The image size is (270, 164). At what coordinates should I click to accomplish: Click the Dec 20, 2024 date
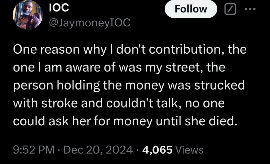pyautogui.click(x=98, y=150)
